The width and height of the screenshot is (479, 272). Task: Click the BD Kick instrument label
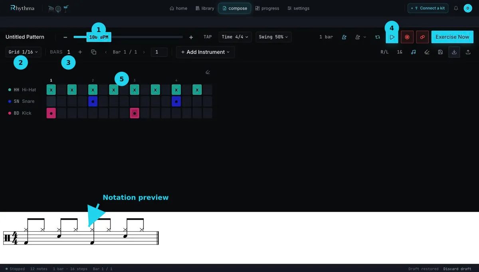point(22,113)
